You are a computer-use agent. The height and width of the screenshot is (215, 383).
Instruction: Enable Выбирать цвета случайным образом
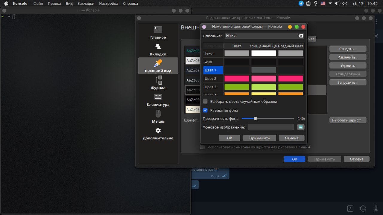coord(205,101)
